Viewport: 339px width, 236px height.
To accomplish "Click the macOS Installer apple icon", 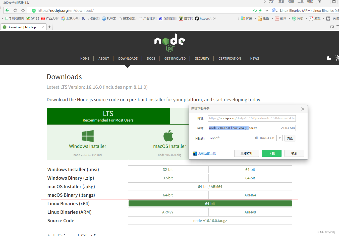I will pyautogui.click(x=168, y=136).
